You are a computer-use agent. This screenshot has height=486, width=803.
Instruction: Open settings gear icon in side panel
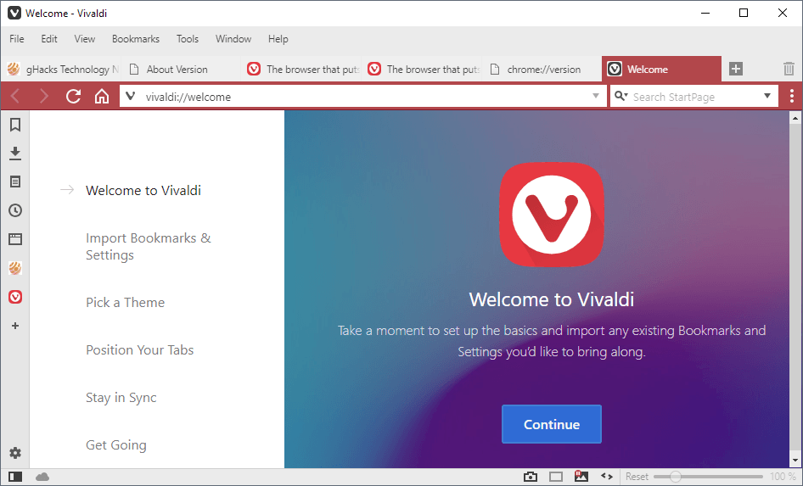[x=15, y=453]
